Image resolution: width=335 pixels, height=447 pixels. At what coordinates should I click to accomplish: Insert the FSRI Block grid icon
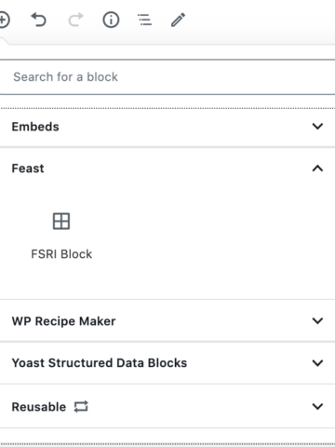tap(61, 222)
